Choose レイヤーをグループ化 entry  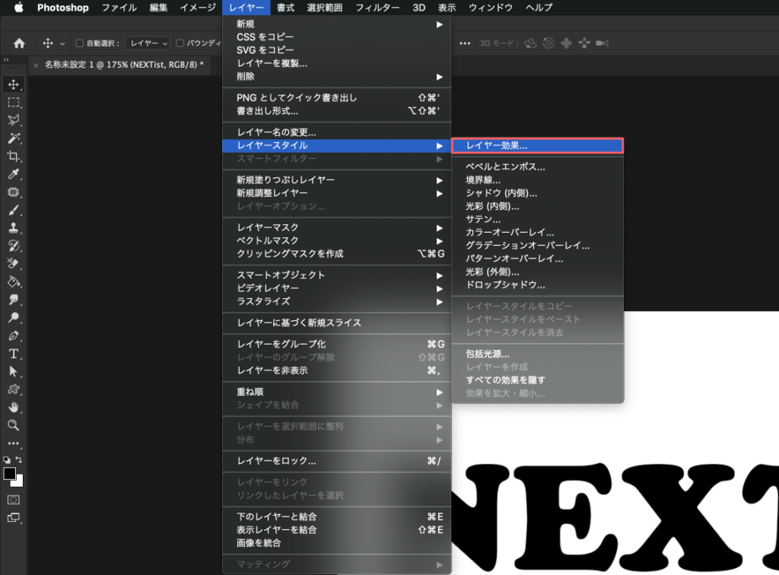point(337,344)
